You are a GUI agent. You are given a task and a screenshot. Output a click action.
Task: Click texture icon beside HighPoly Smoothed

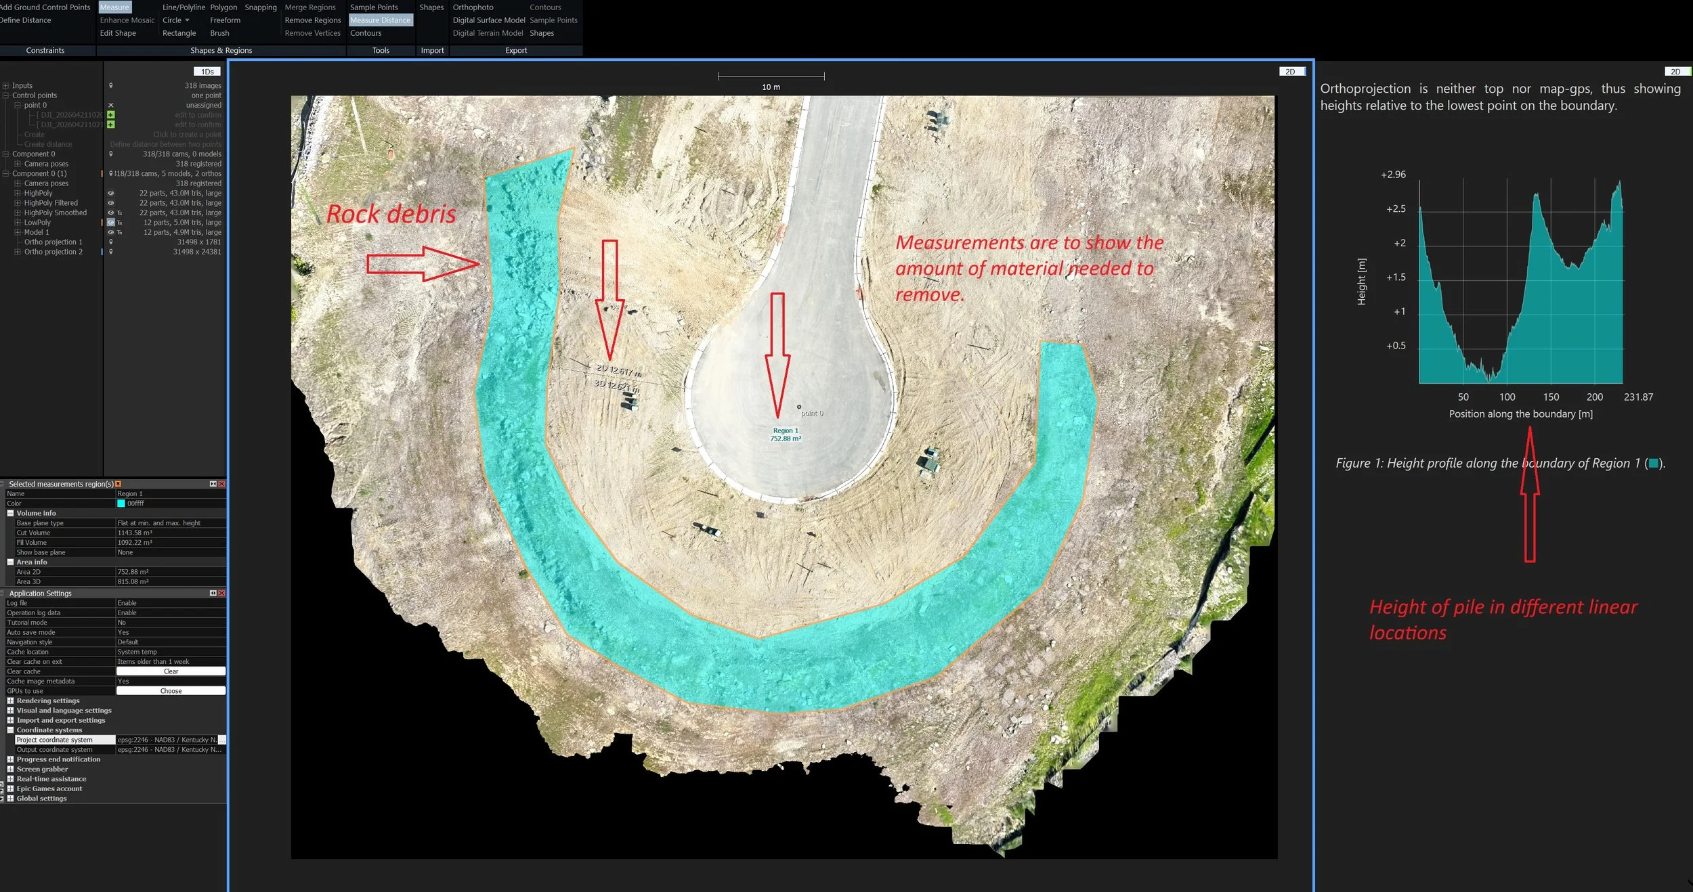pos(120,213)
